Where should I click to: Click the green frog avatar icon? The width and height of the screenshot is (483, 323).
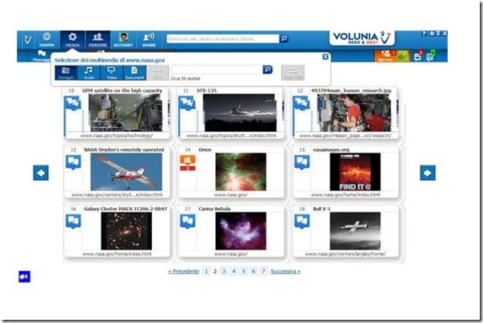click(403, 56)
